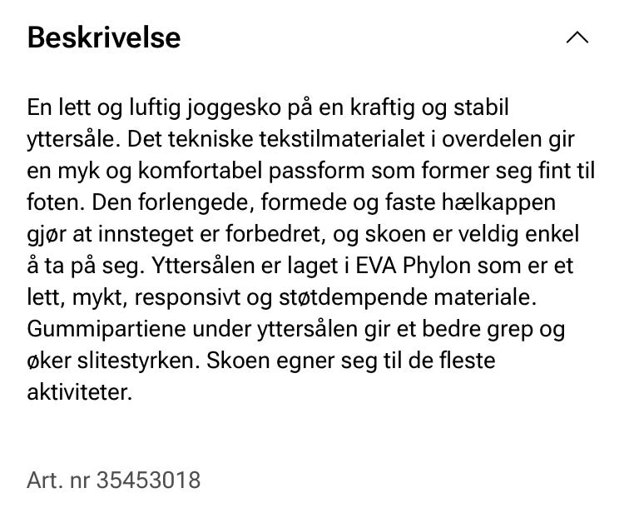Click the word 'hælkappen'
Viewport: 624px width, 508px height.
click(498, 203)
